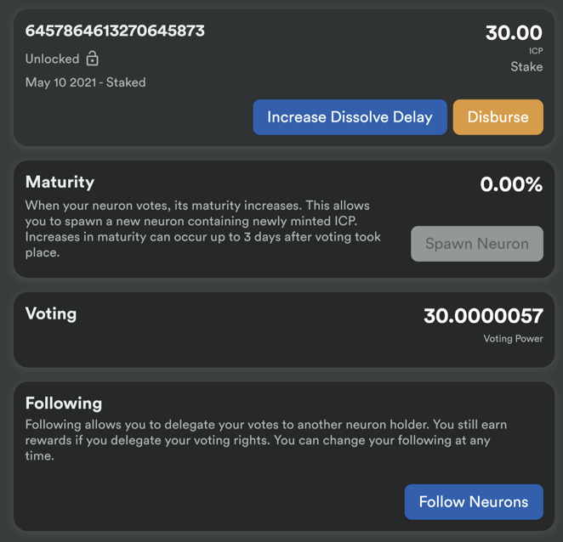Click the empty area of Voting card
Image resolution: width=563 pixels, height=542 pixels.
pyautogui.click(x=233, y=341)
